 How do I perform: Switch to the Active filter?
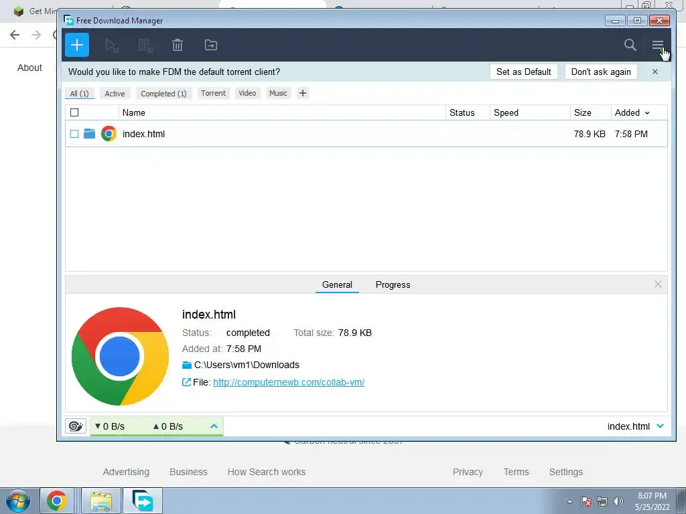pos(115,94)
